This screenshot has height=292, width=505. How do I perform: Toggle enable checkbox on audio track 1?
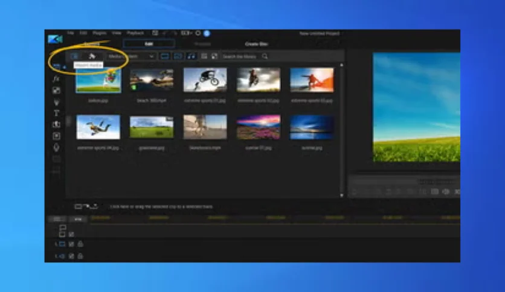point(71,256)
